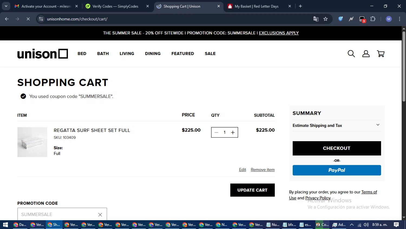
Task: Stop loading the page
Action: pos(28,19)
